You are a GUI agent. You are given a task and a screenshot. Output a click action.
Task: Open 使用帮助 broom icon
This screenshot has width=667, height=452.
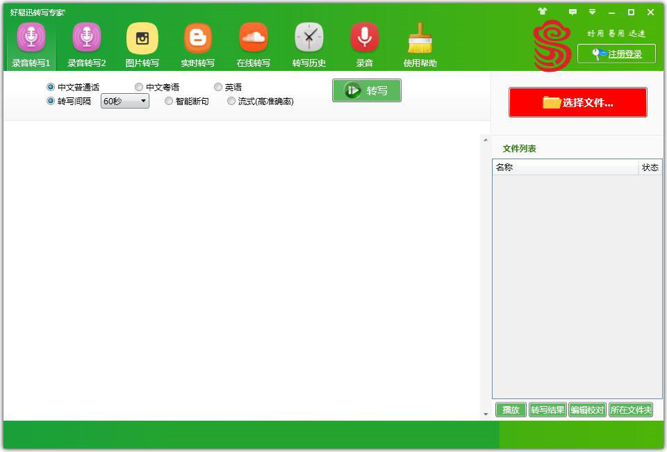[x=420, y=45]
